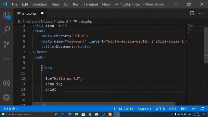Click the "Hello world" string on line 12
208x117 pixels.
[66, 79]
